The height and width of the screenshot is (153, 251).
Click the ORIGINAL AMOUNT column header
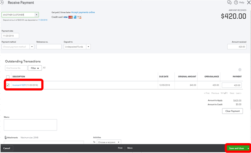pyautogui.click(x=187, y=76)
